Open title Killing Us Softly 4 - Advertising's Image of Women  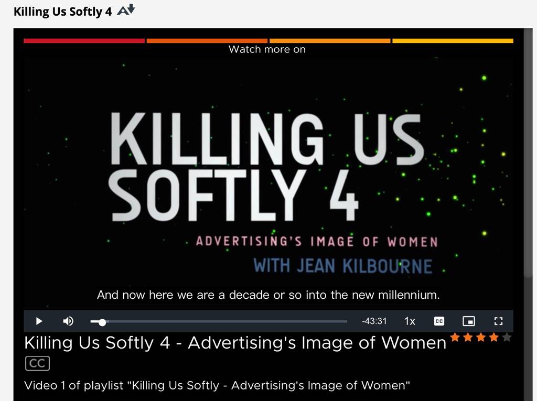[235, 343]
